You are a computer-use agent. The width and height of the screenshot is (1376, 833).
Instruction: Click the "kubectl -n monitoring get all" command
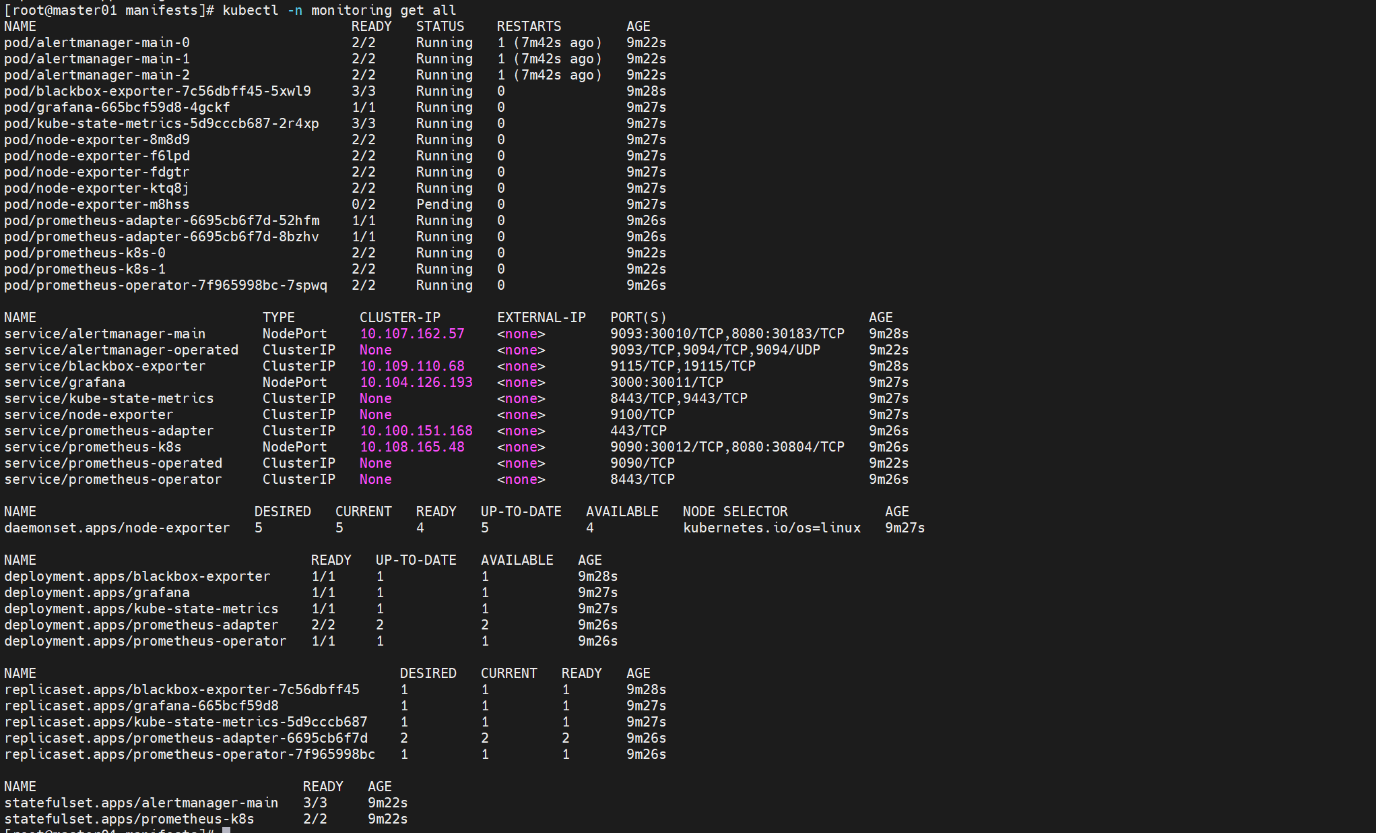339,10
